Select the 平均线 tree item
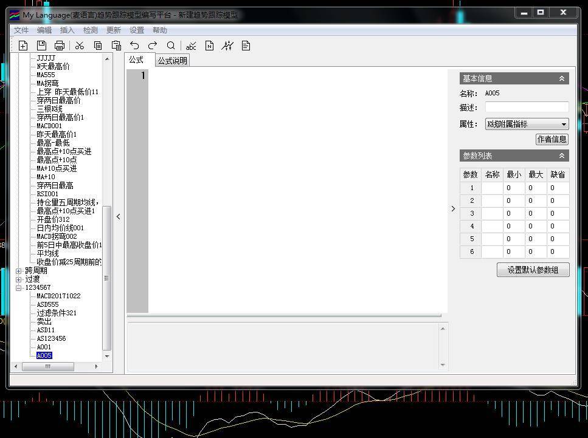The height and width of the screenshot is (438, 588). tap(47, 254)
